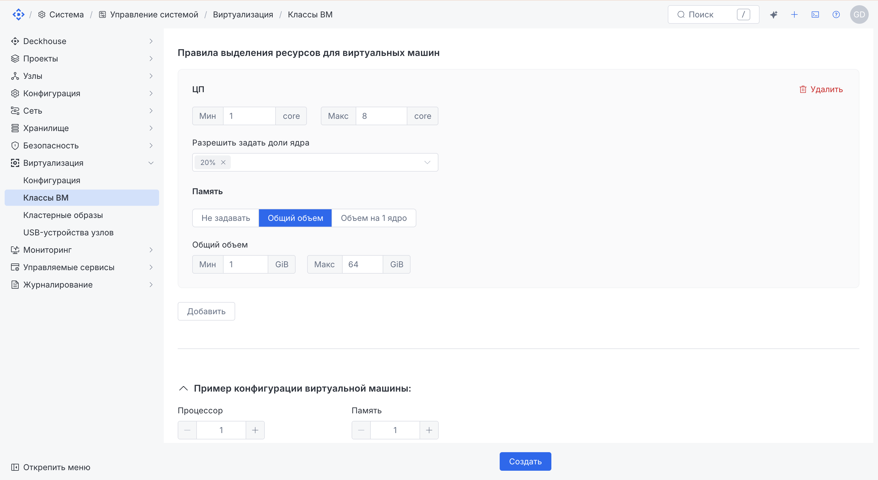Expand the Deckhouse menu chevron

click(151, 41)
